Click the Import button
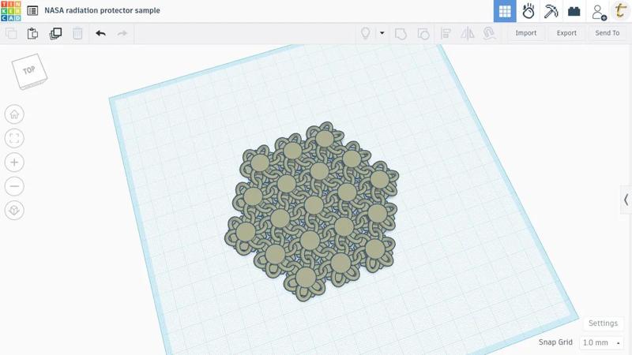 click(525, 33)
